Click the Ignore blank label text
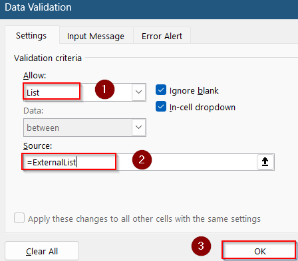298x261 pixels. (x=194, y=91)
